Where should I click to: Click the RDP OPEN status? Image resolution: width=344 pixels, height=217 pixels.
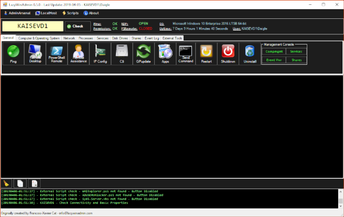pos(143,24)
